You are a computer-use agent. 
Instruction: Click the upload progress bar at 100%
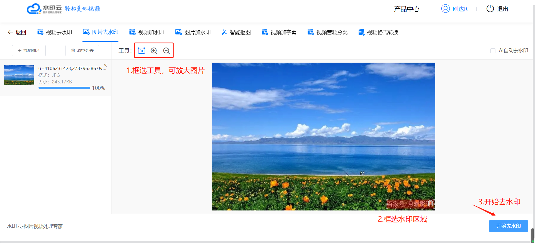pos(64,88)
